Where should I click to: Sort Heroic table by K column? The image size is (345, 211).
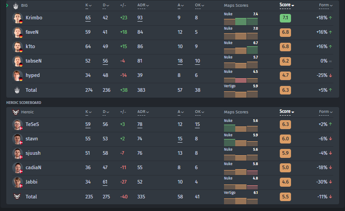89,112
